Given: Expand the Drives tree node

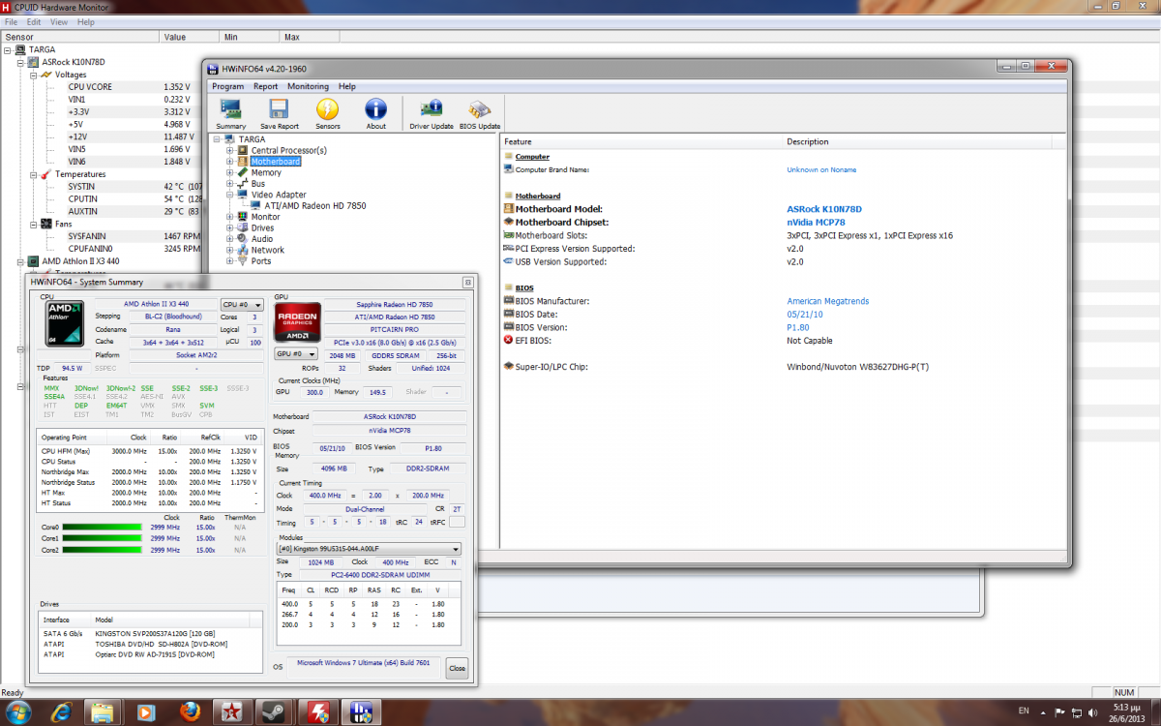Looking at the screenshot, I should (230, 227).
